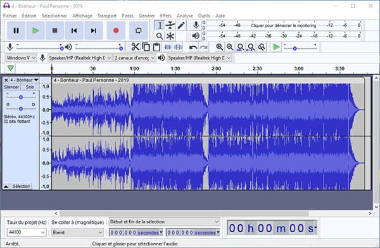Toggle the Loop playback button
Image resolution: width=380 pixels, height=248 pixels.
(138, 30)
